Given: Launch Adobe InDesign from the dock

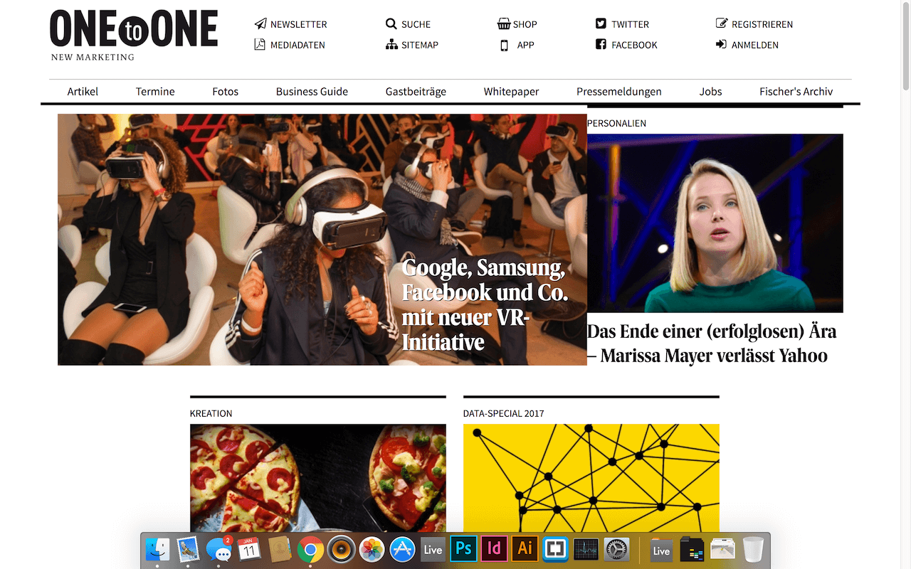Looking at the screenshot, I should click(x=494, y=549).
